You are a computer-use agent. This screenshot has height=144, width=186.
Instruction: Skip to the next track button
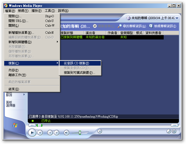tap(57, 133)
